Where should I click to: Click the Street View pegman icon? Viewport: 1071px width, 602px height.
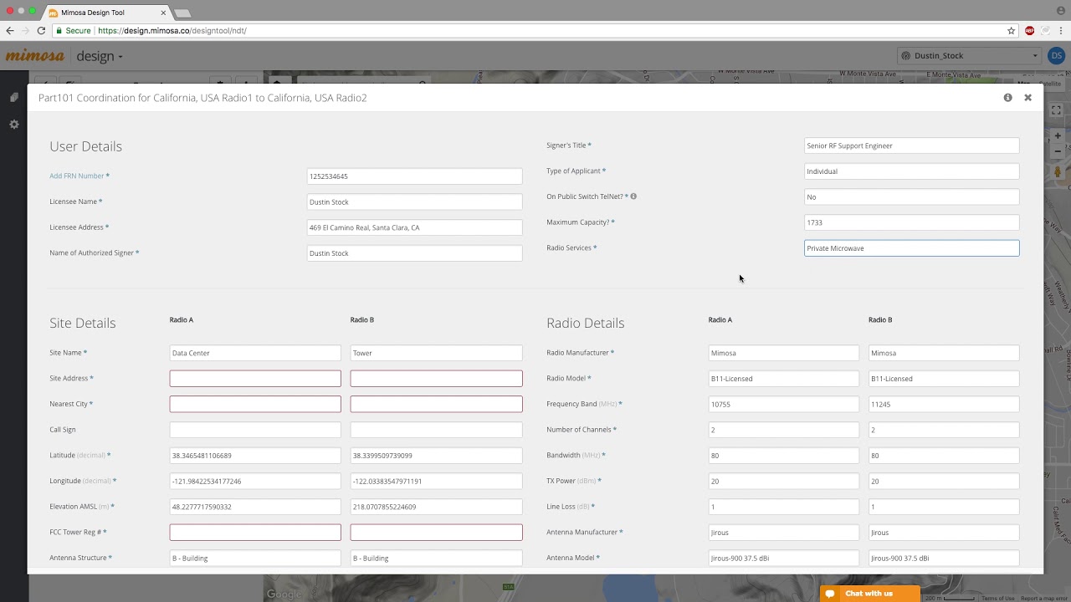coord(1058,172)
